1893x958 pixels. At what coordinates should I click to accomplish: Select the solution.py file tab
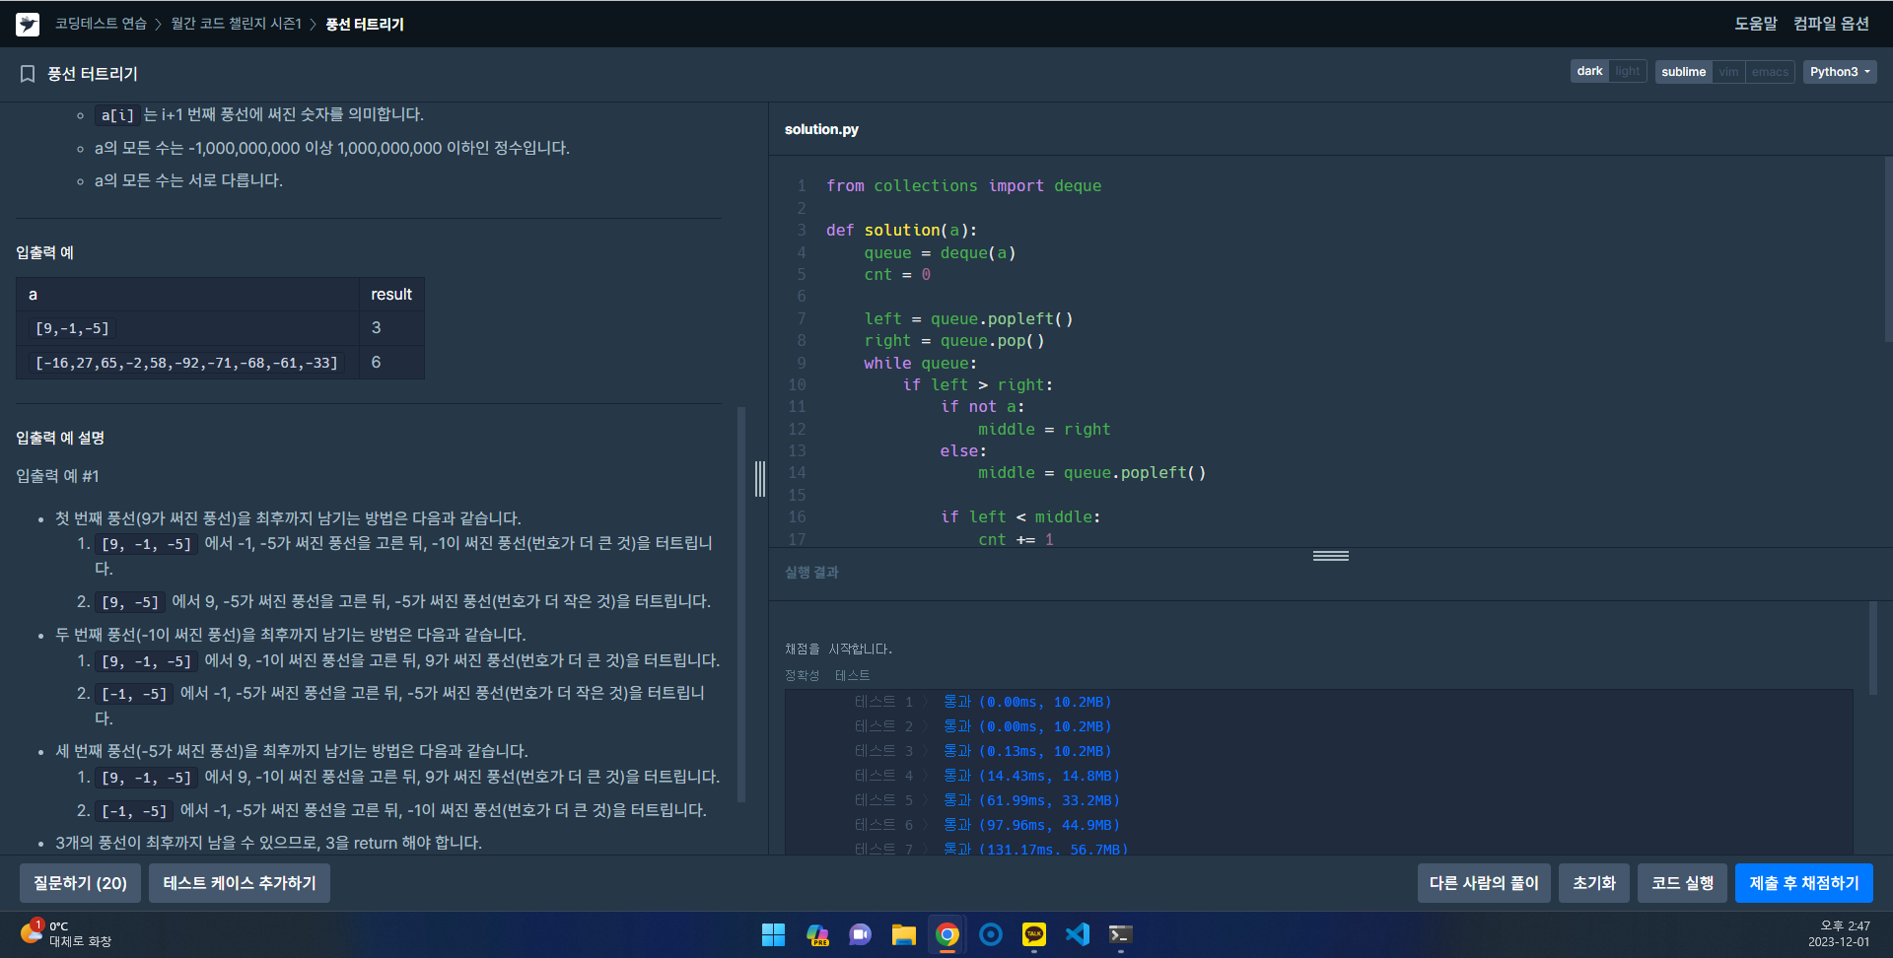[821, 129]
